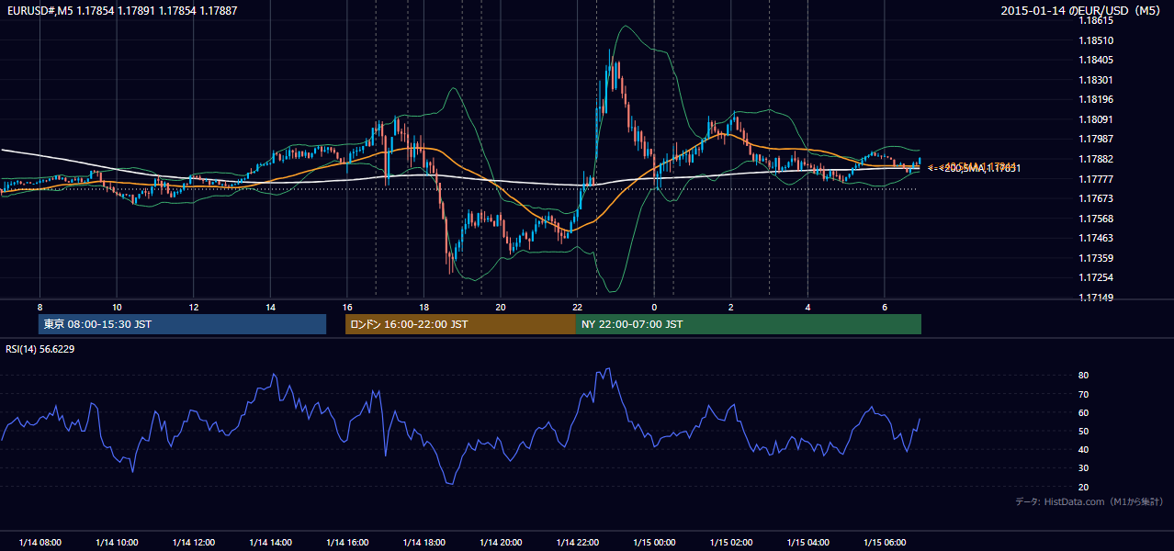
Task: Select the ロンドン 16:00-22:00 JST session bar
Action: [460, 324]
